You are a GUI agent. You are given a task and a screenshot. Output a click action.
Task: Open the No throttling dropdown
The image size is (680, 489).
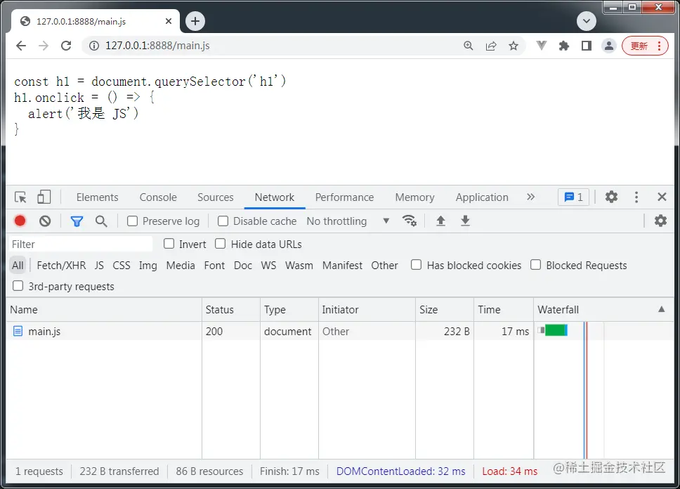[348, 221]
